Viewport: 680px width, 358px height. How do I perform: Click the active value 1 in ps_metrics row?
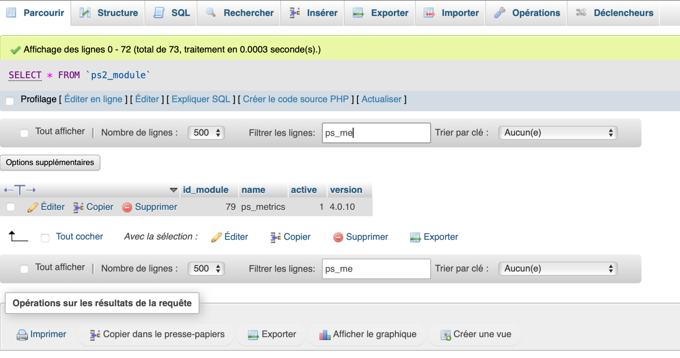(321, 207)
